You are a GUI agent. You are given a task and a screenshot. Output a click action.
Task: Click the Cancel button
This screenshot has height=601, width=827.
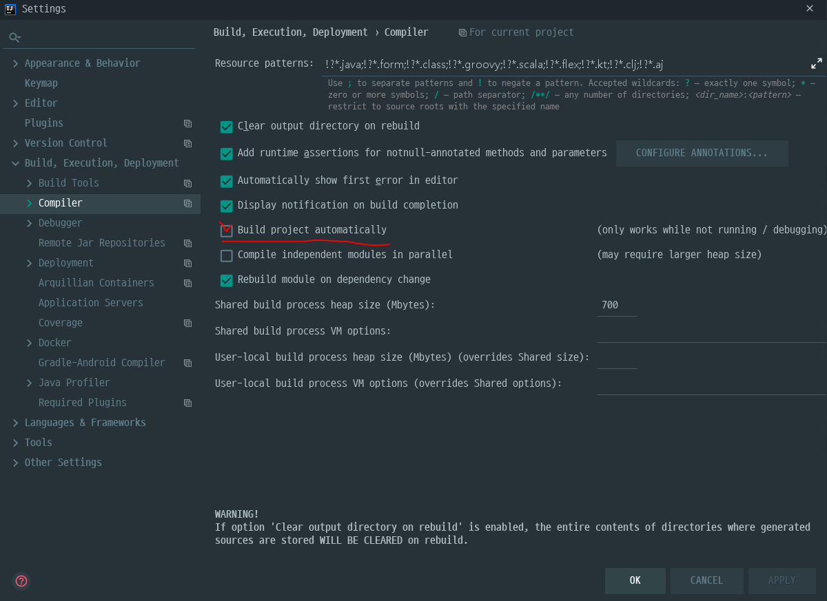click(x=706, y=580)
